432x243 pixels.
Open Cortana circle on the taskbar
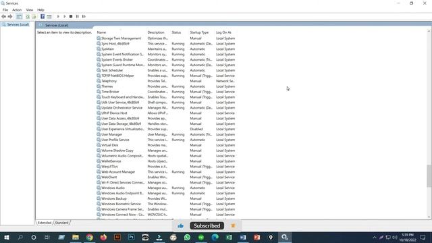[34, 237]
